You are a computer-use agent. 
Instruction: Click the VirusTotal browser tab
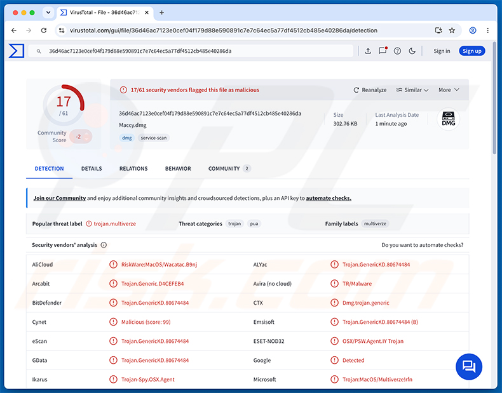click(105, 13)
